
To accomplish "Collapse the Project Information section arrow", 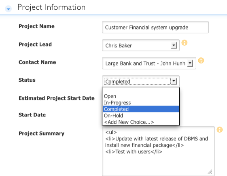I will click(x=8, y=9).
